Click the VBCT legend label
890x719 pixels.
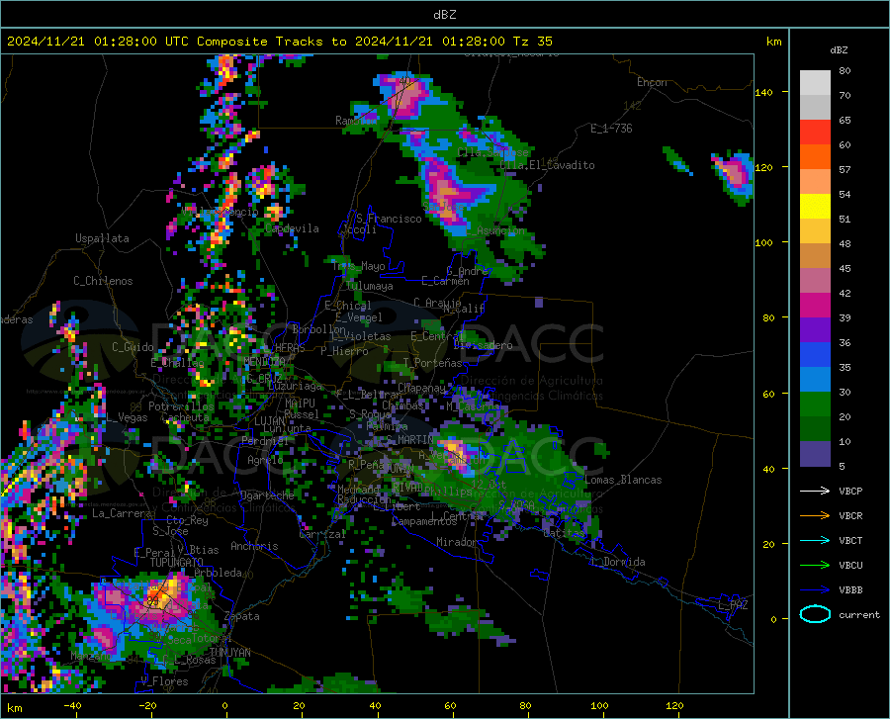click(x=850, y=540)
